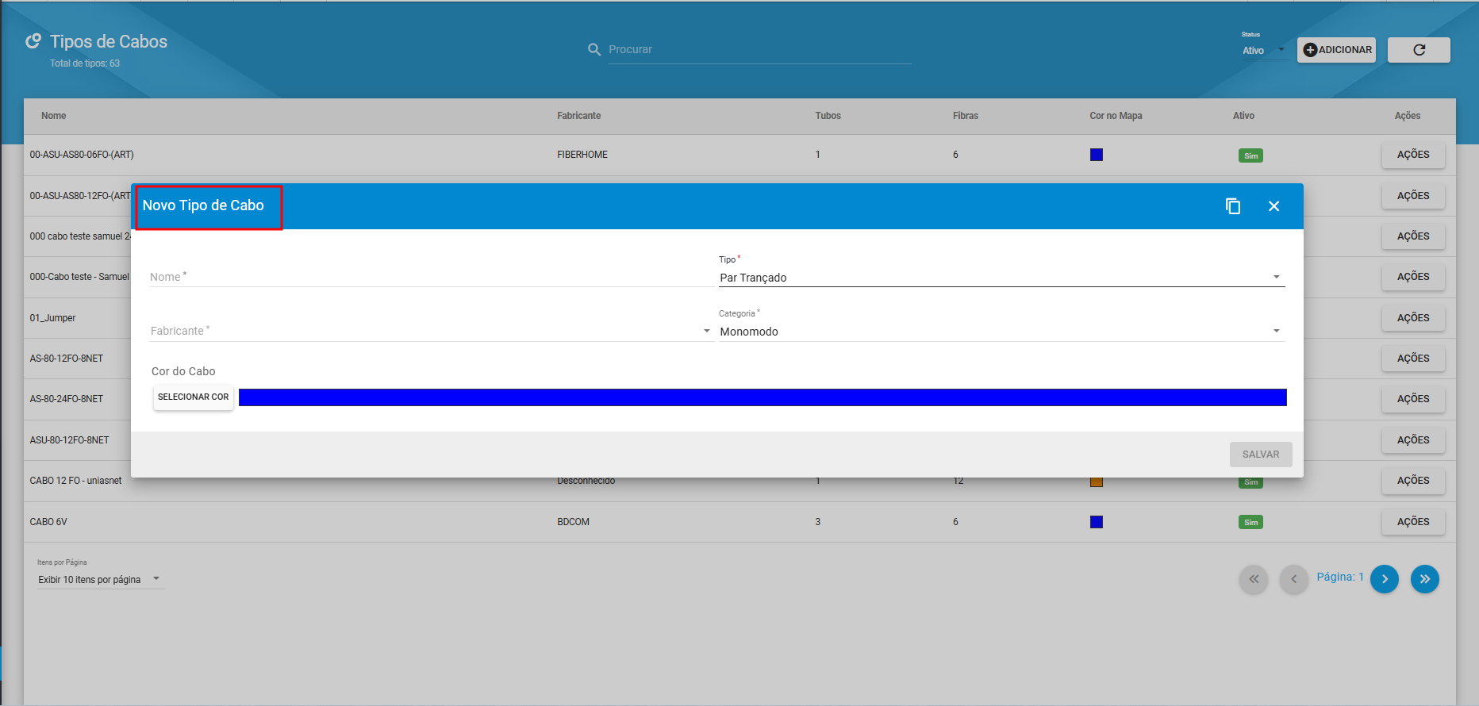
Task: Click the Cor no Mapa column header
Action: coord(1116,116)
